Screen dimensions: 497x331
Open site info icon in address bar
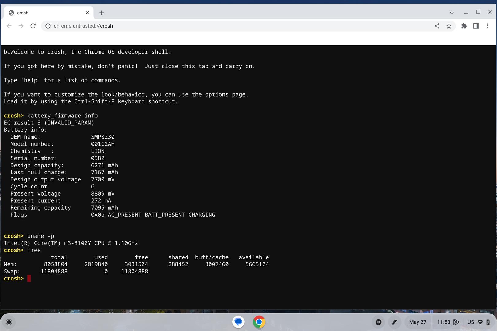click(x=48, y=26)
